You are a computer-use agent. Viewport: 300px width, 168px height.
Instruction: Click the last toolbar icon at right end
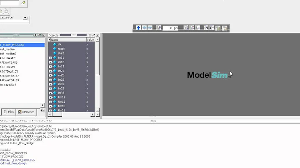(225, 28)
